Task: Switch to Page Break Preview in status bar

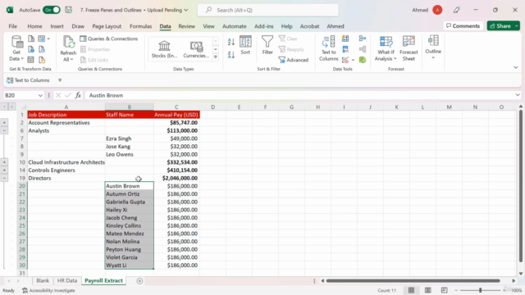Action: [x=444, y=290]
